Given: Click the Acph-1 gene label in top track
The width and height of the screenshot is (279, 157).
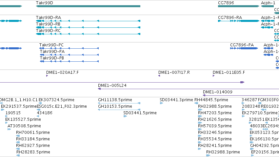Looking at the screenshot, I should click(x=268, y=3).
